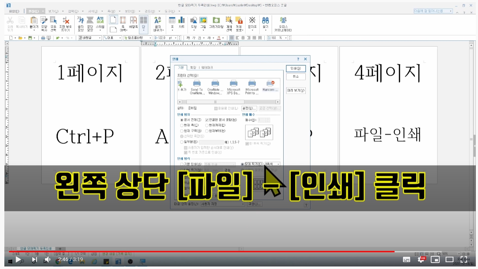Screen dimensions: 478x269
Task: Open the 대화 상자 설정 사용자 지정 dropdown
Action: 223,204
